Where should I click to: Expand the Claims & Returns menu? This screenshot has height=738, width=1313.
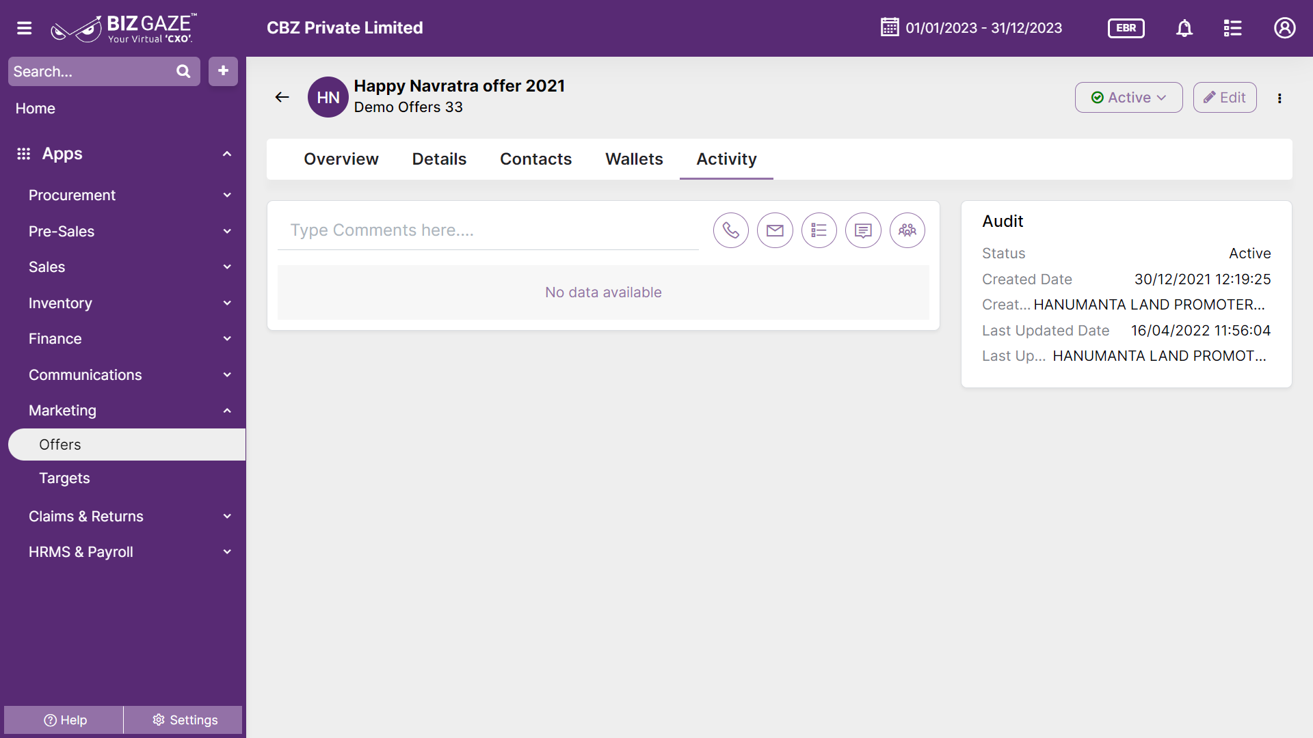point(227,517)
